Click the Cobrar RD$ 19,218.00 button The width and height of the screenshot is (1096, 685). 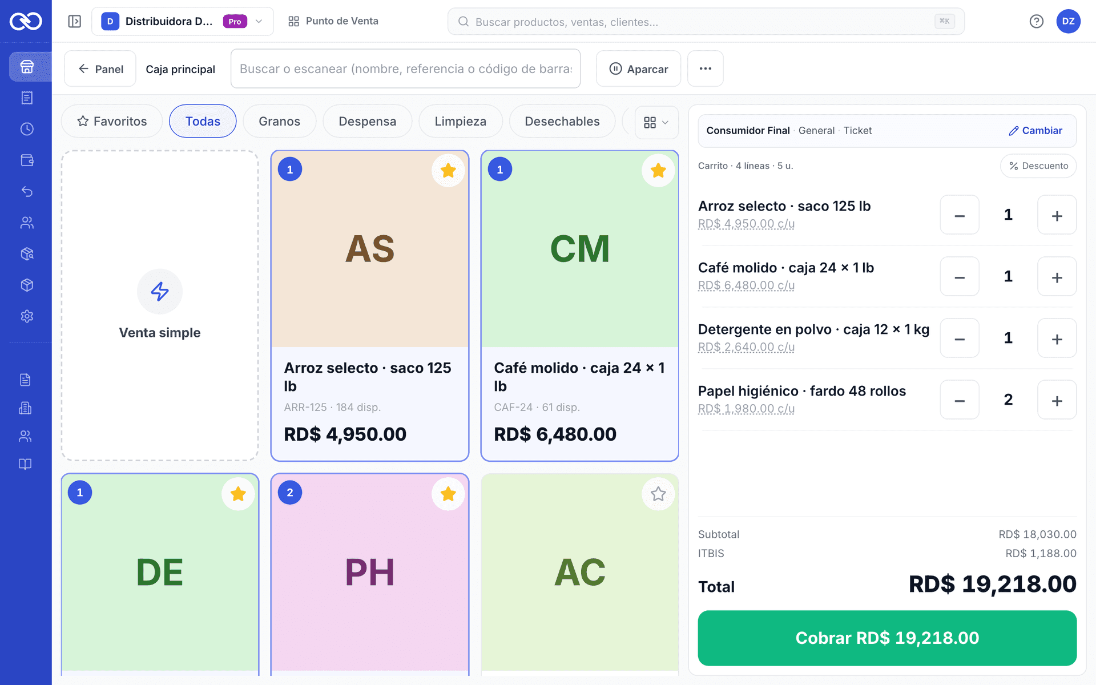(x=887, y=638)
